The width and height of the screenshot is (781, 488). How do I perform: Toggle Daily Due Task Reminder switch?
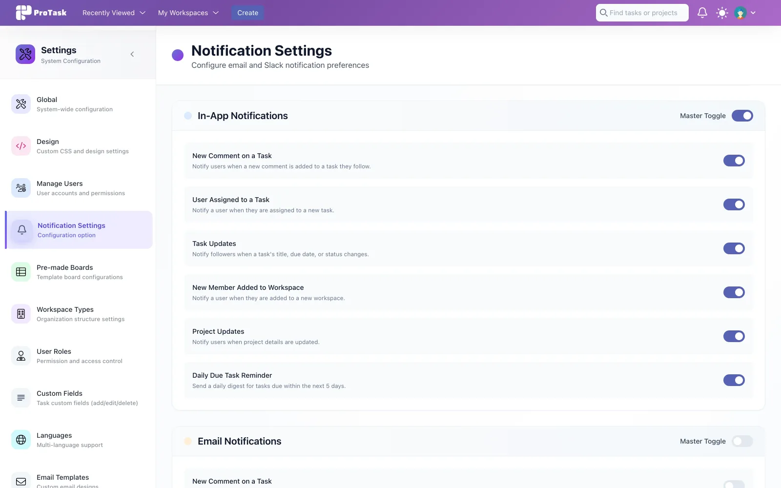pyautogui.click(x=734, y=380)
